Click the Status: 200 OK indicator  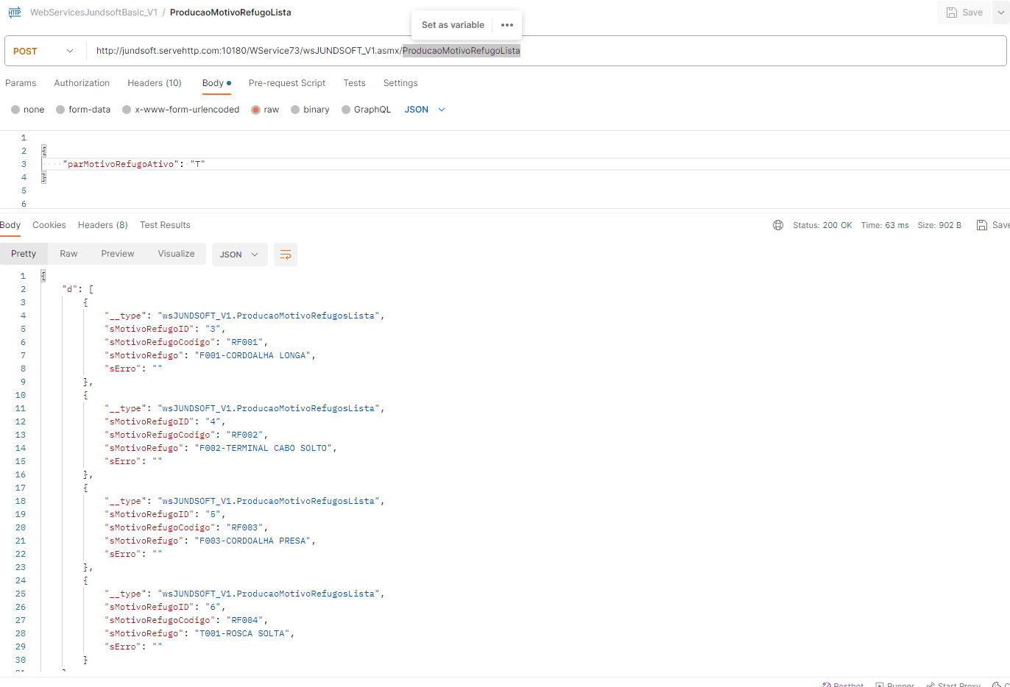point(822,225)
